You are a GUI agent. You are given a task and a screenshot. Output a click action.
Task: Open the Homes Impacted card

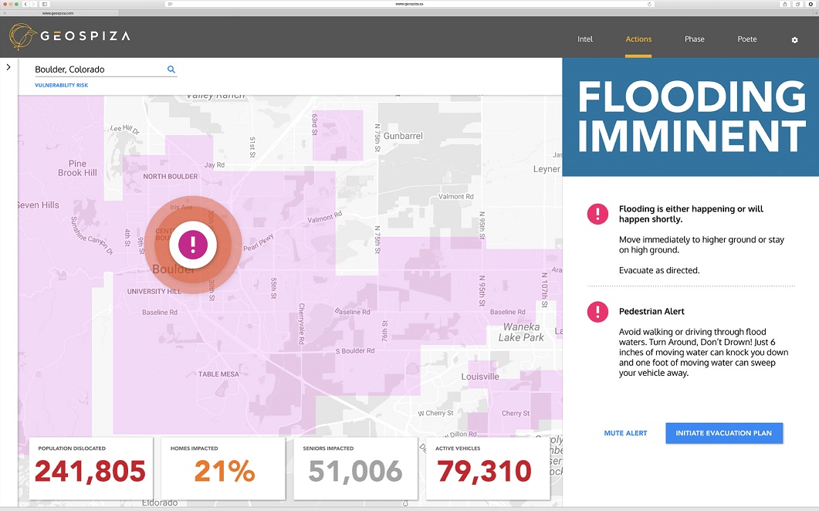click(223, 468)
